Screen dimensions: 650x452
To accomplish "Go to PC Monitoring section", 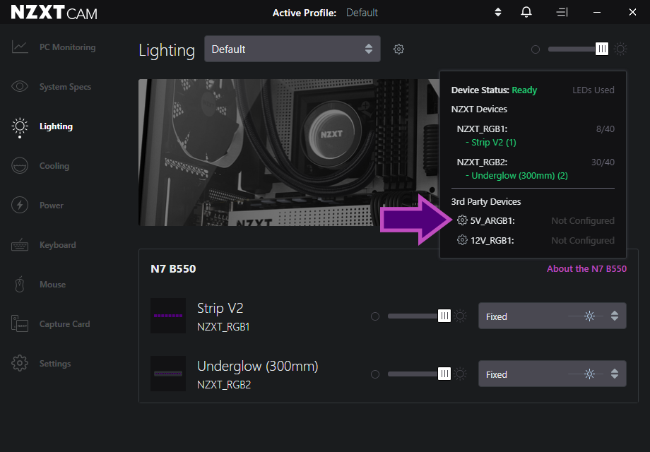I will [x=66, y=47].
